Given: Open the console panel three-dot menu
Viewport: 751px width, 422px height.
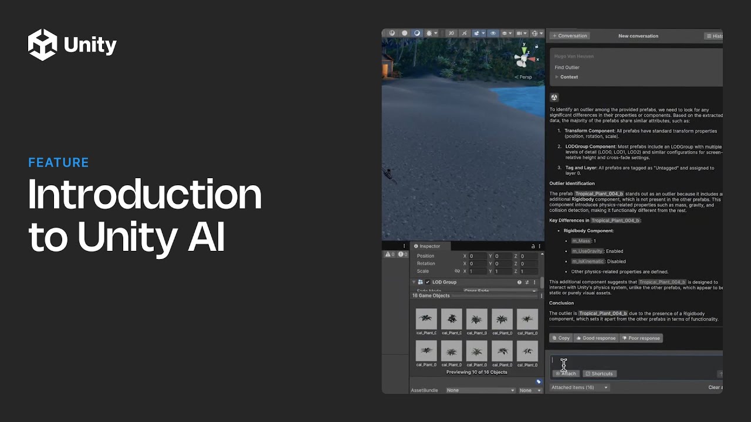Looking at the screenshot, I should [x=404, y=246].
